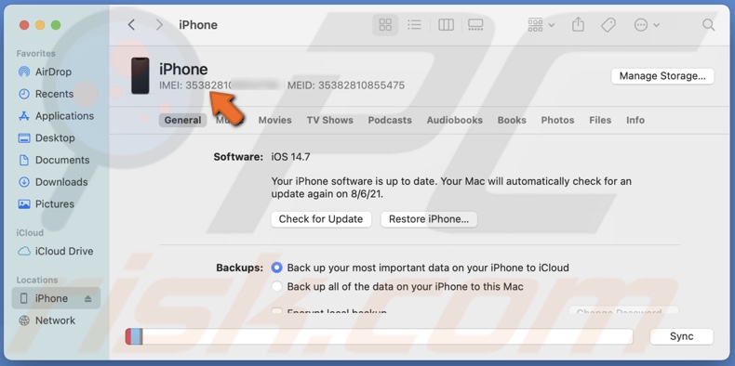Eject the iPhone using the eject icon

[x=88, y=298]
